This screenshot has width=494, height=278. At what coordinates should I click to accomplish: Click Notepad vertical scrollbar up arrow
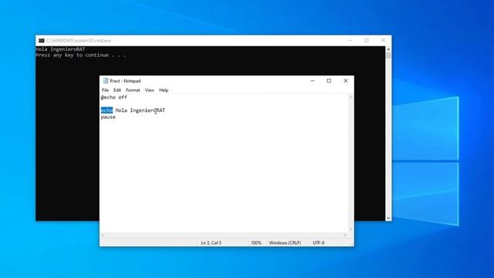pos(351,97)
